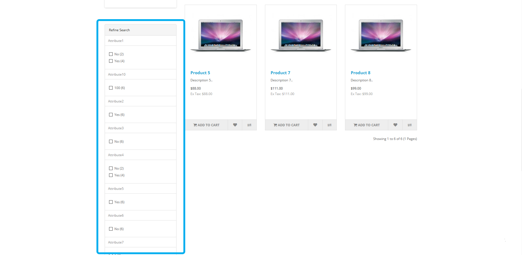Check Attribute1 No (2) filter
This screenshot has height=255, width=522.
[x=111, y=54]
